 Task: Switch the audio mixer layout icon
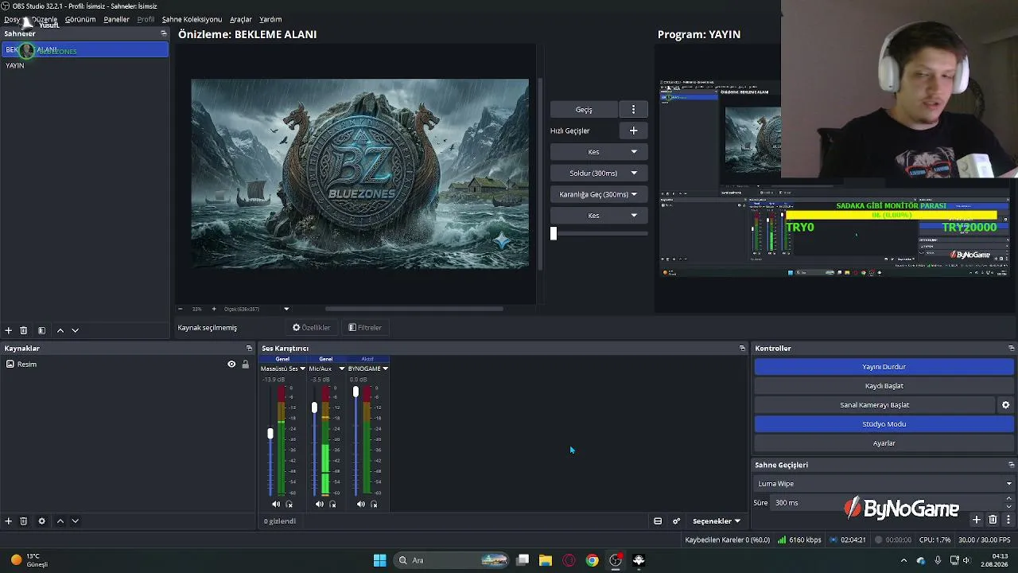[x=658, y=521]
